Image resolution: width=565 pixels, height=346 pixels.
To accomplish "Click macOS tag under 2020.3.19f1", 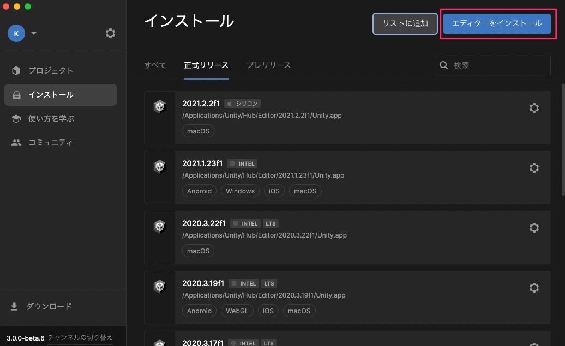I will pyautogui.click(x=299, y=311).
